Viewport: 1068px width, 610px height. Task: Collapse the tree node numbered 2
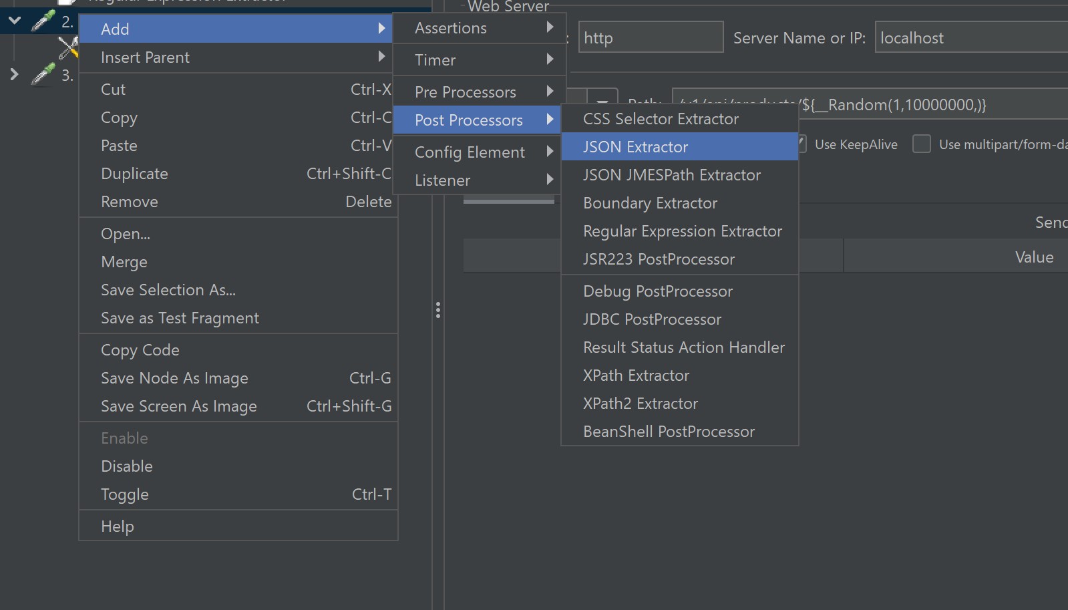[x=14, y=21]
